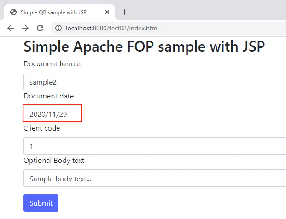Screen dimensions: 286x219
Task: Open the site information icon
Action: pos(58,28)
